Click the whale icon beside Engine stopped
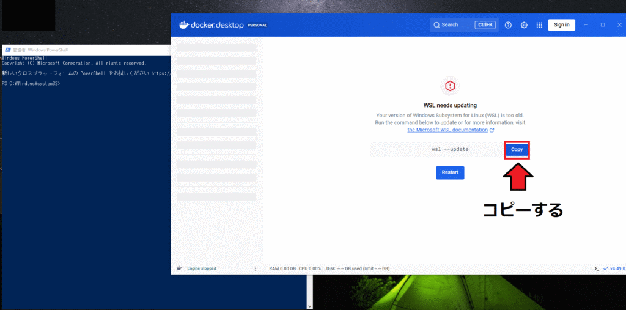626x310 pixels. click(179, 268)
